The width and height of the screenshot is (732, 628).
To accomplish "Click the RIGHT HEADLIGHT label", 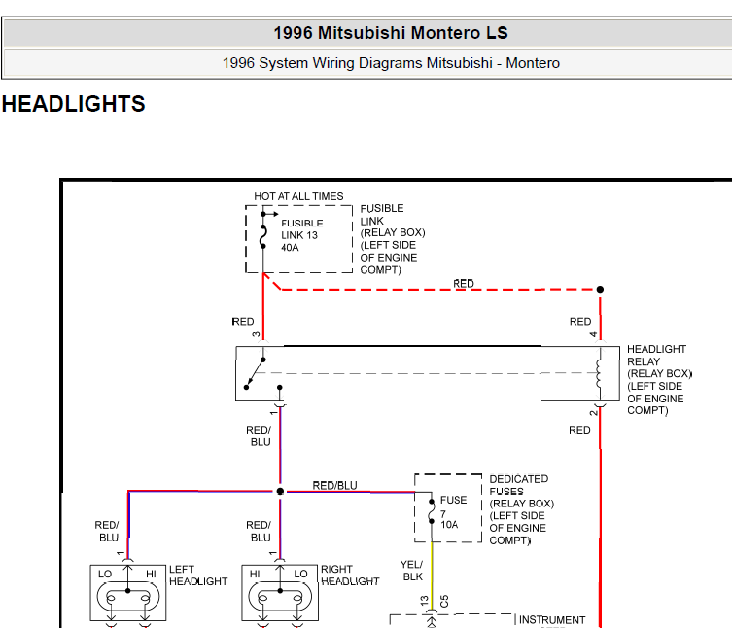I will 350,576.
